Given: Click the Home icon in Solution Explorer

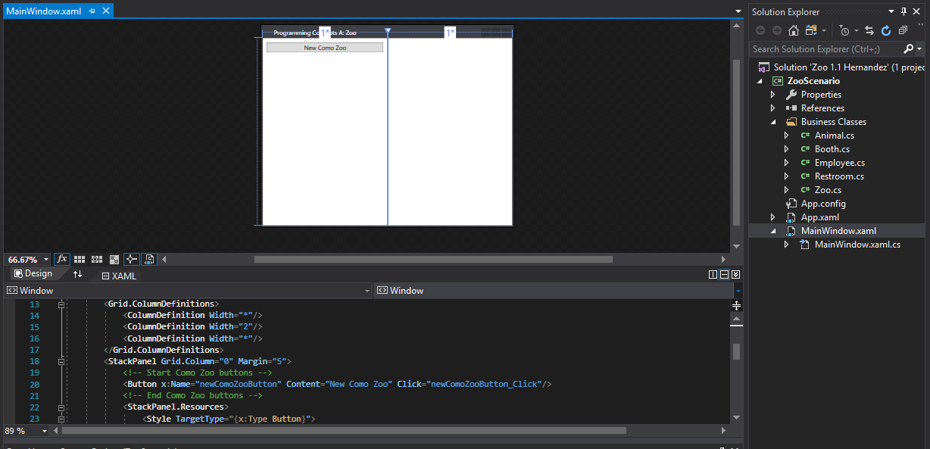Looking at the screenshot, I should (793, 30).
